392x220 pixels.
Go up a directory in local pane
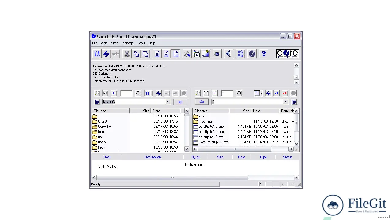[114, 93]
